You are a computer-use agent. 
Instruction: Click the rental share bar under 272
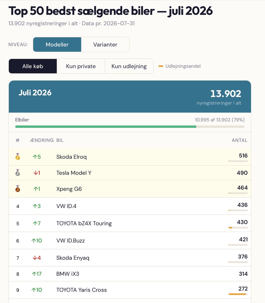pyautogui.click(x=238, y=294)
